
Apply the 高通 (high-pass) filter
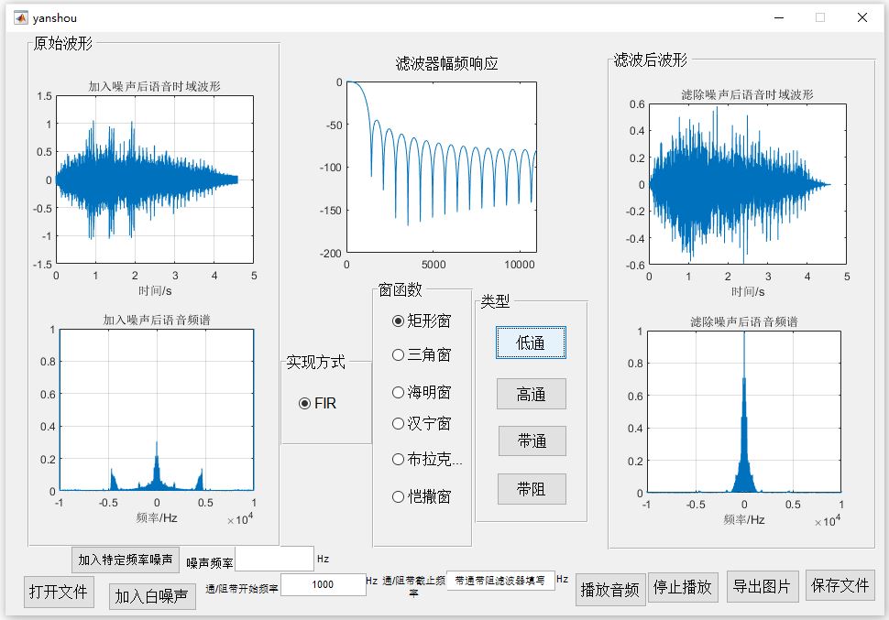point(532,394)
